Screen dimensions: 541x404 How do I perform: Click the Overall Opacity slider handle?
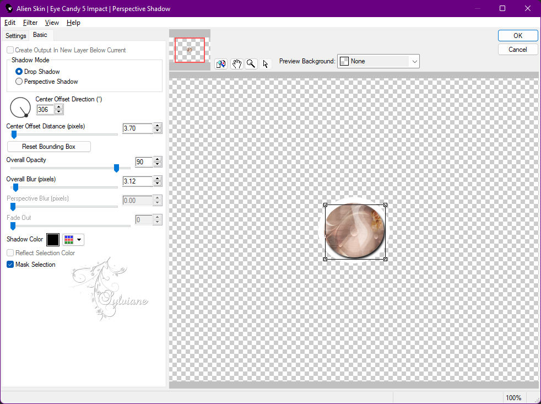point(117,168)
